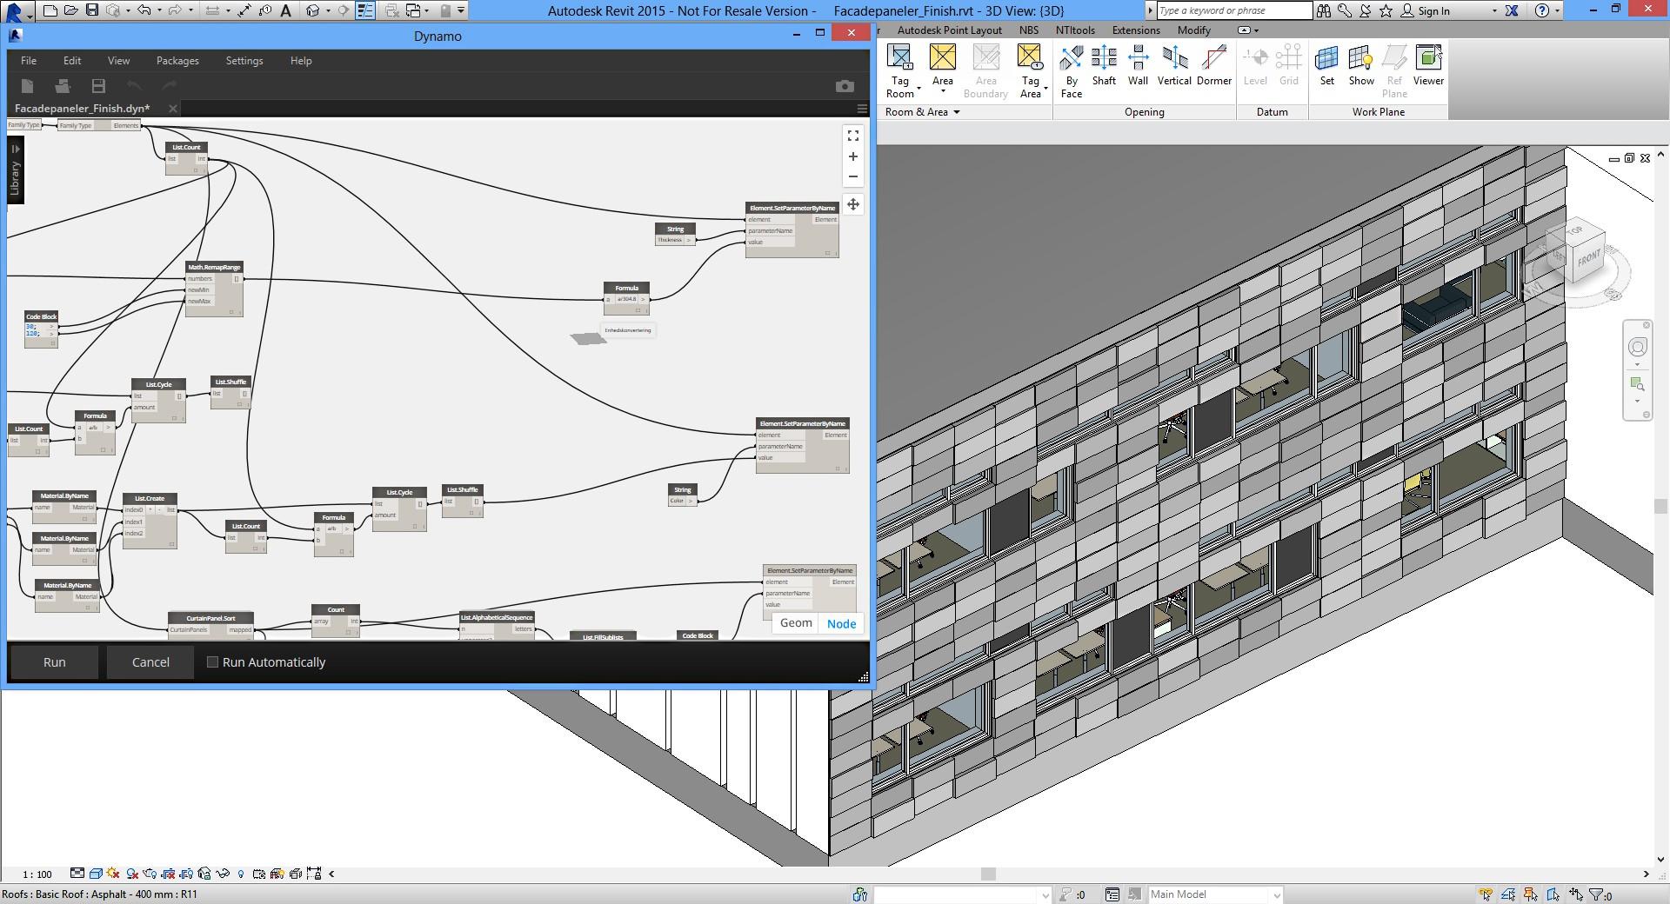1670x904 pixels.
Task: Click the Set work plane tool
Action: 1326,67
